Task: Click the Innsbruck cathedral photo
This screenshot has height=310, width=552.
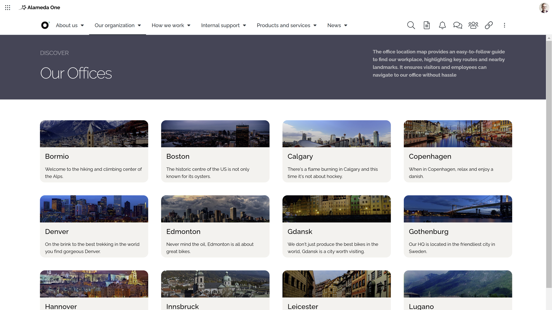Action: [215, 284]
